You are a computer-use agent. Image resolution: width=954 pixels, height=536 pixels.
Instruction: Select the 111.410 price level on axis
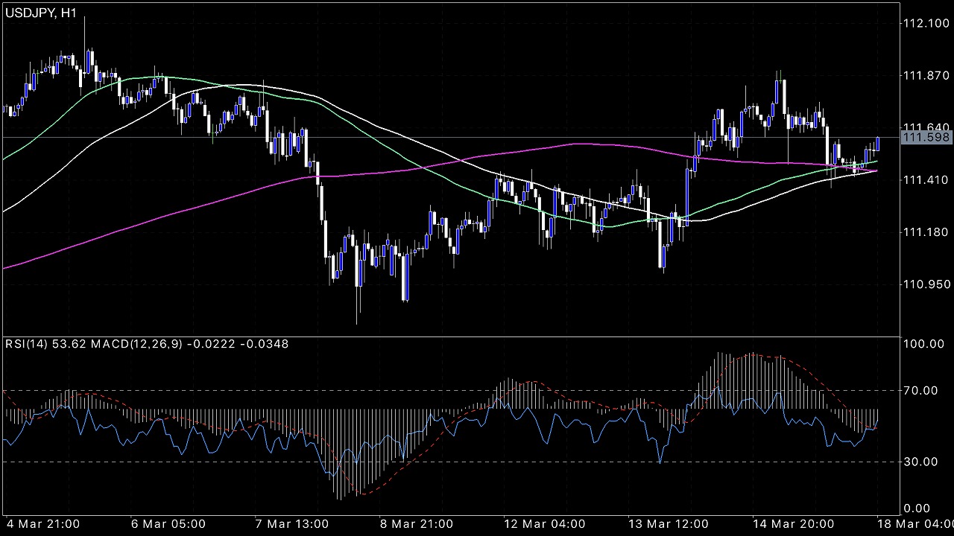pos(926,180)
